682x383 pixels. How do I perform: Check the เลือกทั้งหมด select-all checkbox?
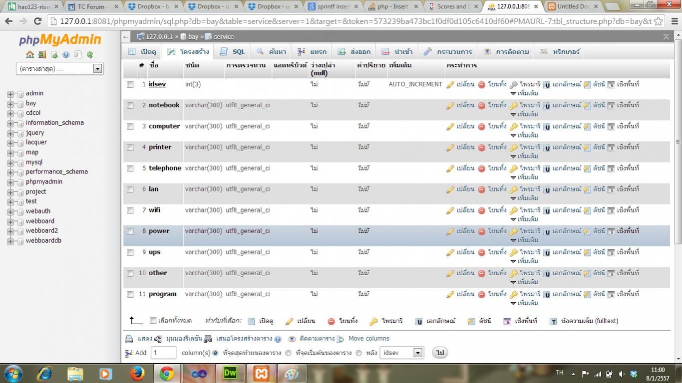click(x=153, y=321)
